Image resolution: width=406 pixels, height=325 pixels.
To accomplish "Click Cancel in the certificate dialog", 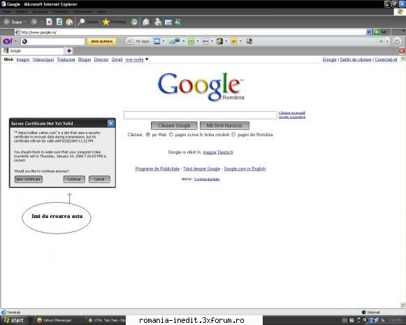I will tap(99, 179).
